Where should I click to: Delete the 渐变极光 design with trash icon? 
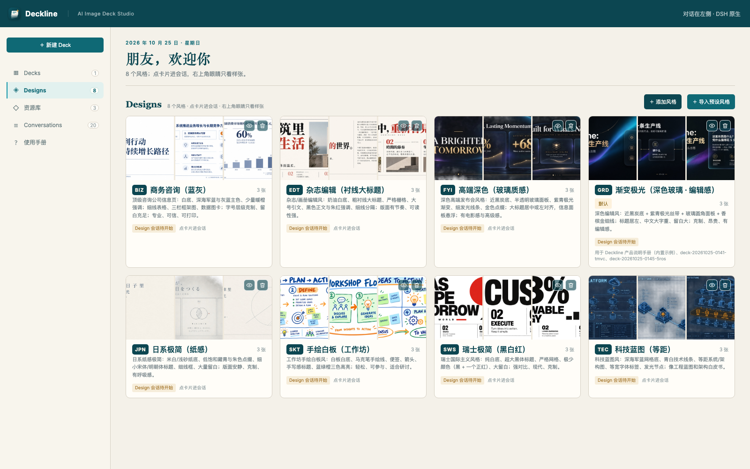pos(725,126)
